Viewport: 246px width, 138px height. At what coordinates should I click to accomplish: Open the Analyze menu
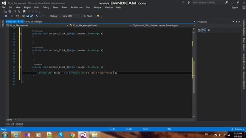97,7
